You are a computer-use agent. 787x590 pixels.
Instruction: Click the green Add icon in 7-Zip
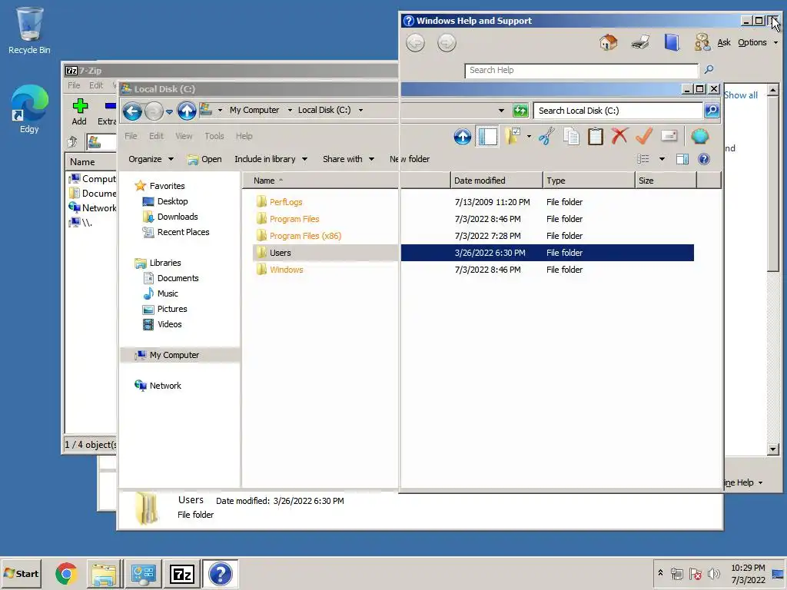[80, 106]
